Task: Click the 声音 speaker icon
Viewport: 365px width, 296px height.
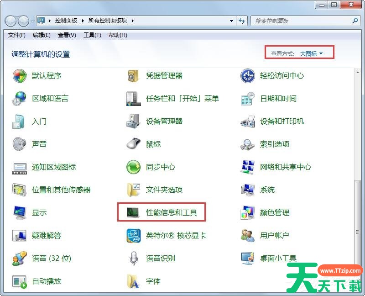Action: pyautogui.click(x=20, y=144)
